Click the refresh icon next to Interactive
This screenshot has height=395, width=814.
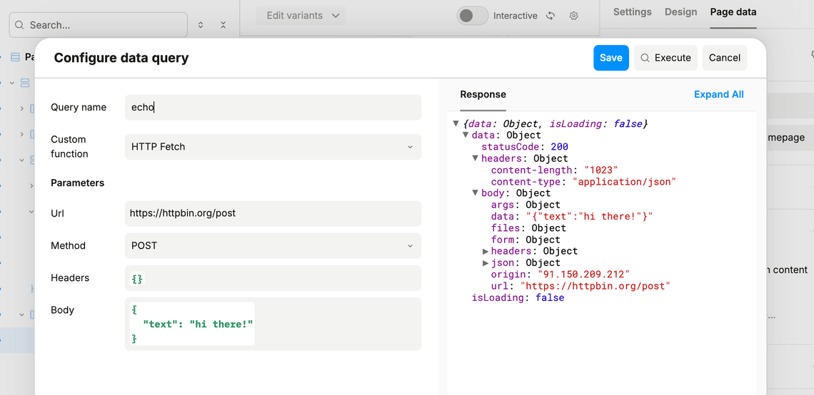(x=551, y=16)
